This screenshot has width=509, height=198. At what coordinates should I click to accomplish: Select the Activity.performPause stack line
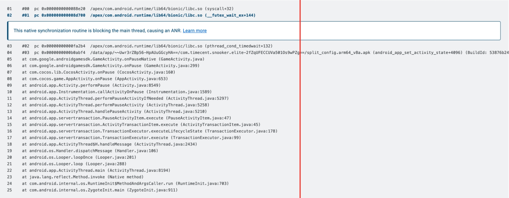[91, 85]
